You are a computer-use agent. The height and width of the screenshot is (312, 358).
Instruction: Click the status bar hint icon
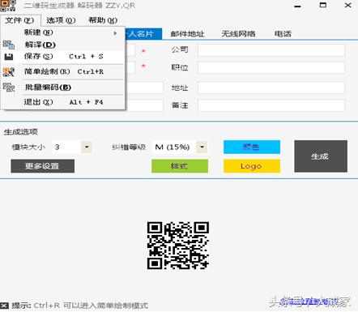coord(4,306)
